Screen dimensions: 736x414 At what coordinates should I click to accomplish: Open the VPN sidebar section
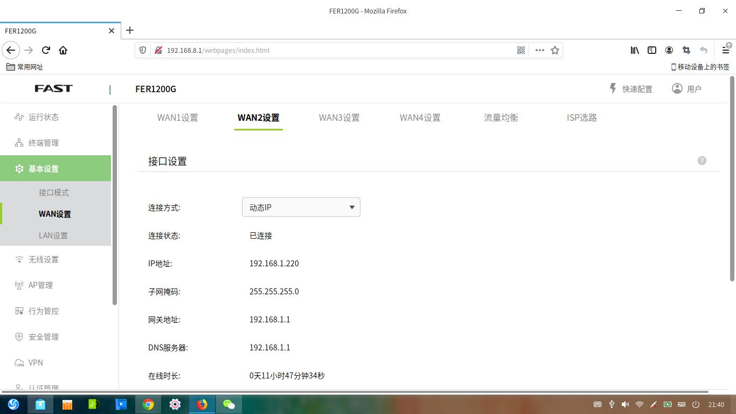tap(35, 362)
